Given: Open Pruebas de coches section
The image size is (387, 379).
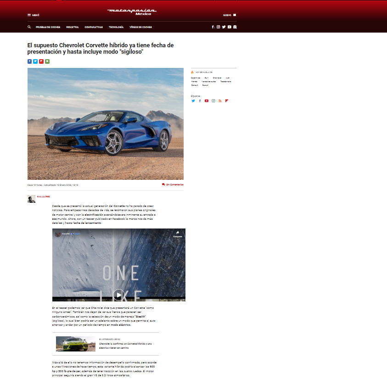Looking at the screenshot, I should pyautogui.click(x=48, y=27).
